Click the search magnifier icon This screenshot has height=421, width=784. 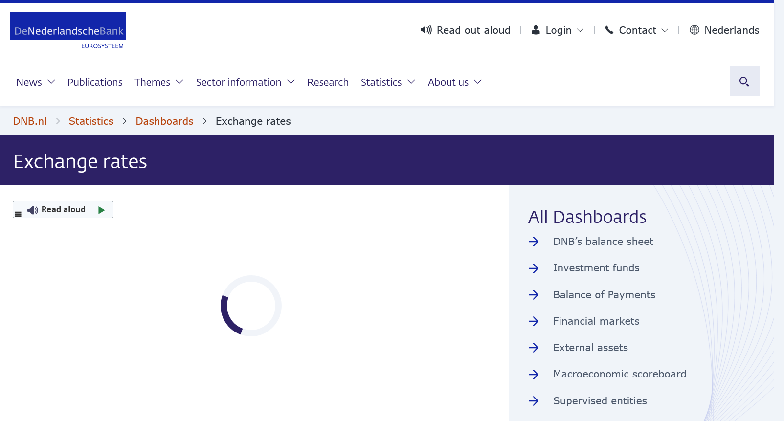tap(744, 82)
